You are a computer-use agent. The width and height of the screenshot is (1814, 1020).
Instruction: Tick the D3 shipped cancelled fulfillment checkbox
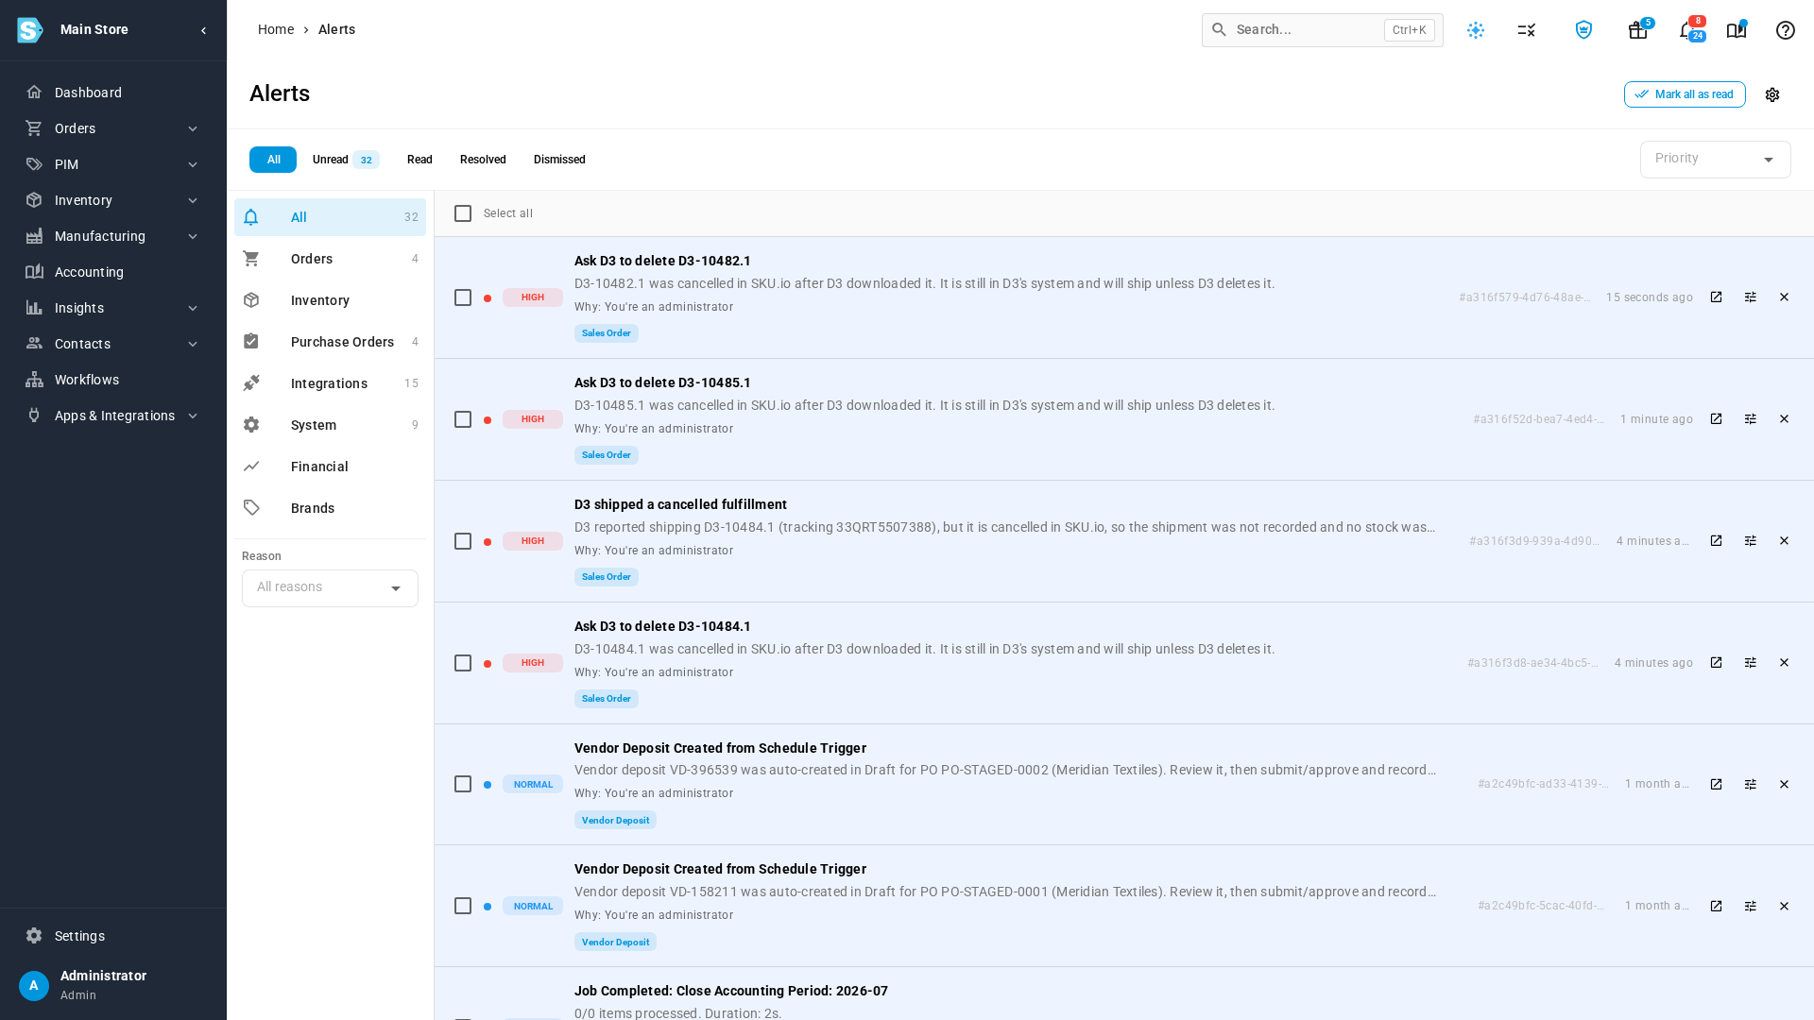pyautogui.click(x=463, y=541)
